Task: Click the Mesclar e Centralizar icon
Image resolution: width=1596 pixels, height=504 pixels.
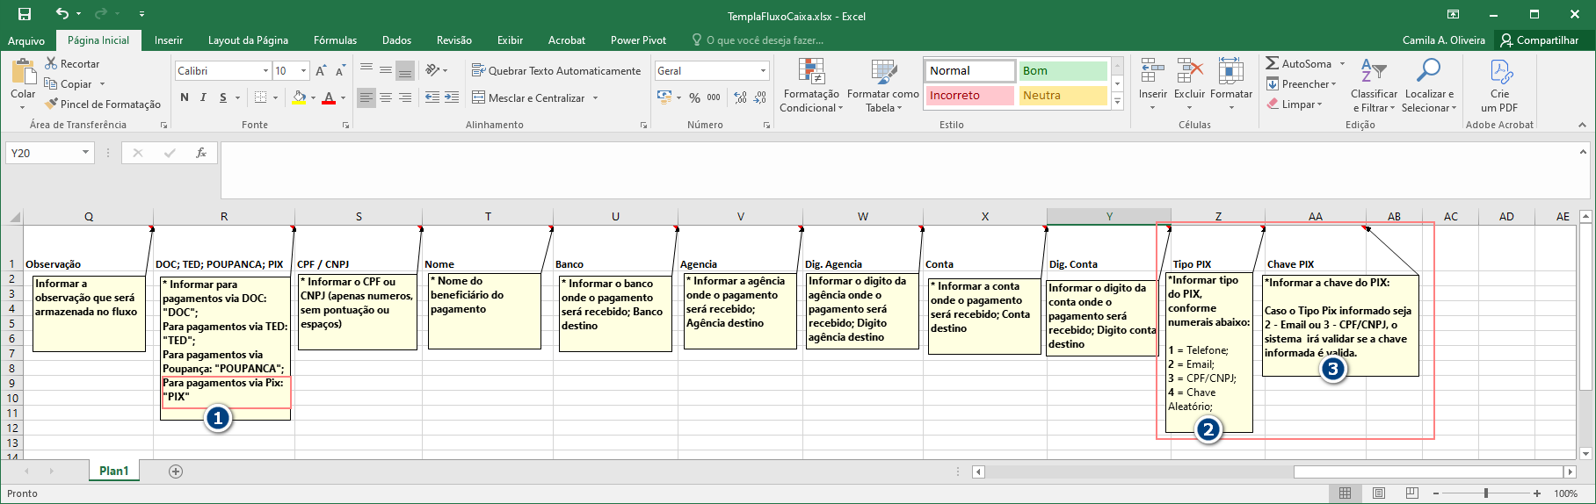Action: [x=479, y=97]
